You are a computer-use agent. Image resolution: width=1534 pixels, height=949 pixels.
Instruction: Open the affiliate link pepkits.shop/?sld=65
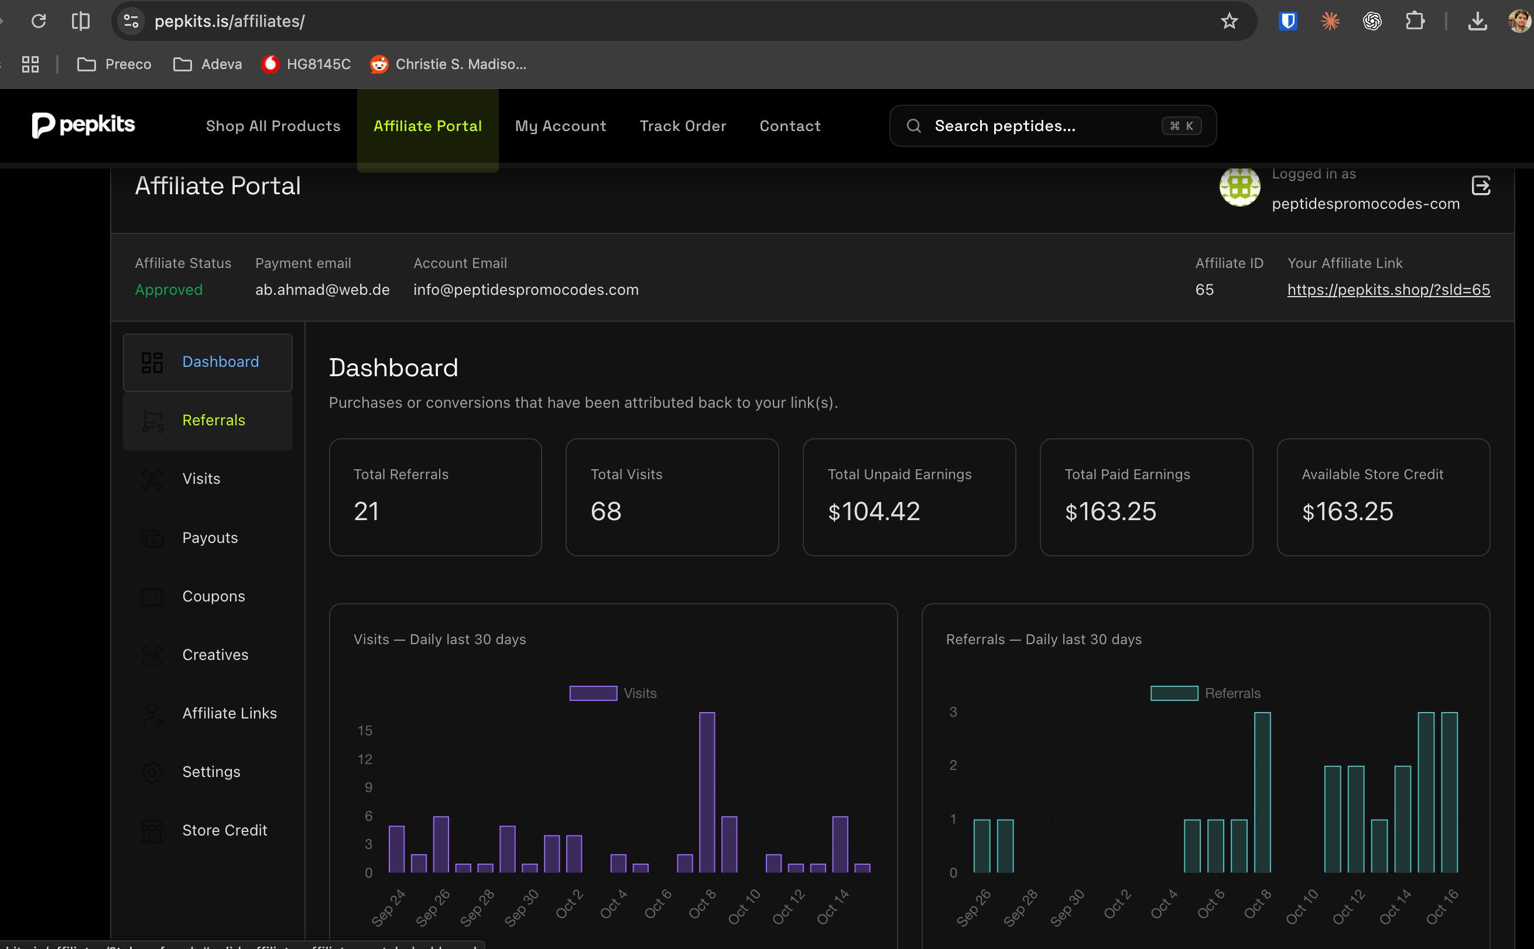pyautogui.click(x=1388, y=290)
